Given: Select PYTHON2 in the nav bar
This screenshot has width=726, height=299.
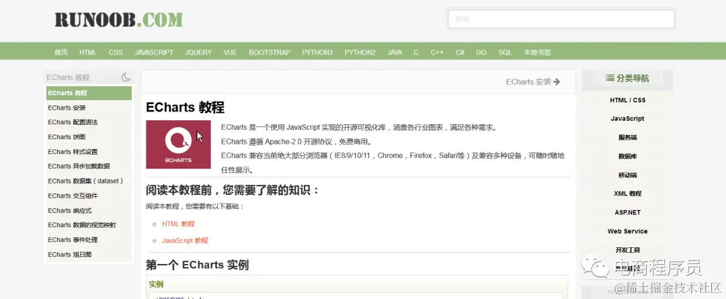Looking at the screenshot, I should pos(360,52).
